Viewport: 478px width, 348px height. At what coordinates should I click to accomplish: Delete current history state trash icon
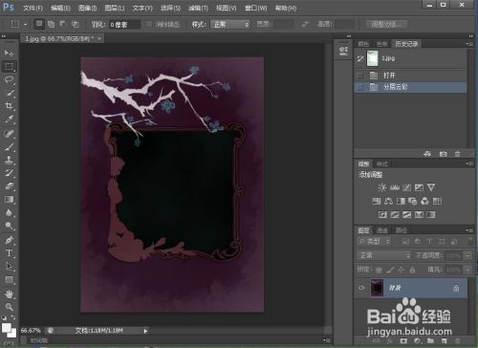[x=458, y=154]
